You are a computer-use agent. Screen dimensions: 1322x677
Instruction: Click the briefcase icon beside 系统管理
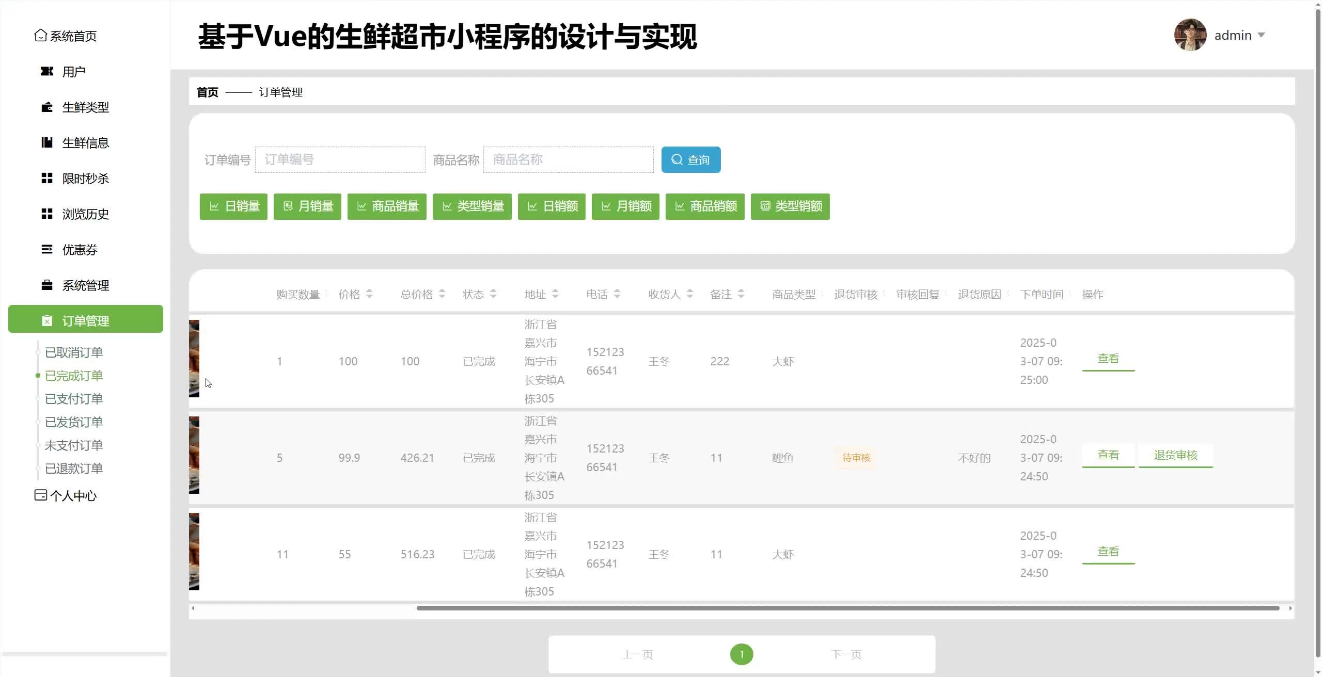pos(47,285)
